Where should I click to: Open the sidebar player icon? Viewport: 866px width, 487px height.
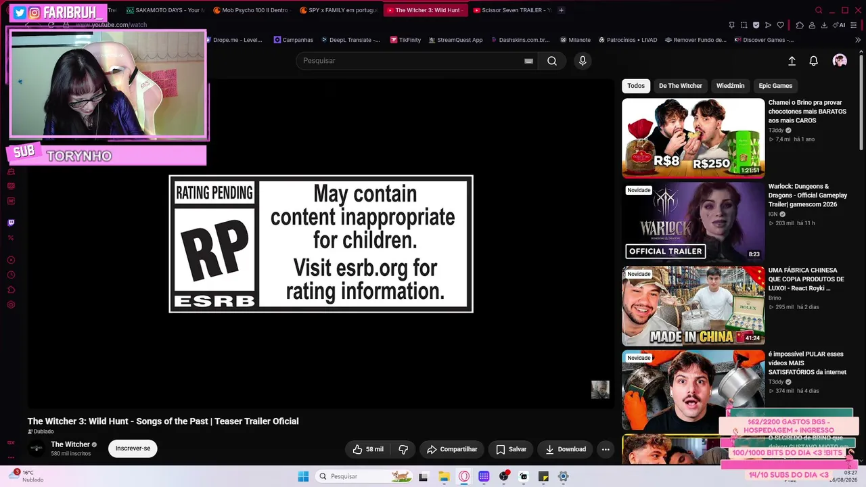coord(11,260)
